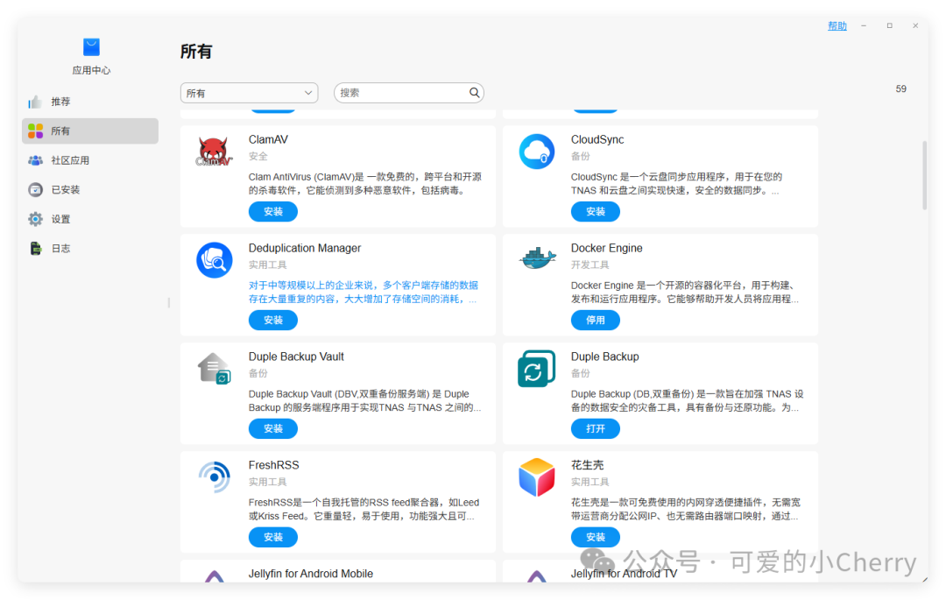Open the 已安装 apps list
Screen dimensions: 946x600
[x=90, y=189]
